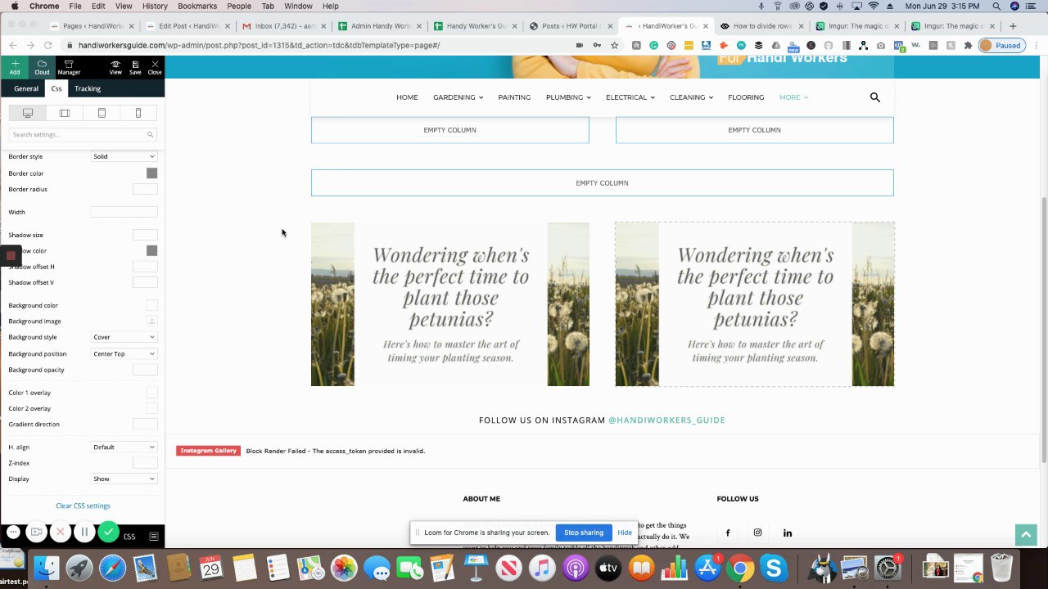Expand the ELECTRICAL menu
Viewport: 1048px width, 589px height.
click(630, 97)
